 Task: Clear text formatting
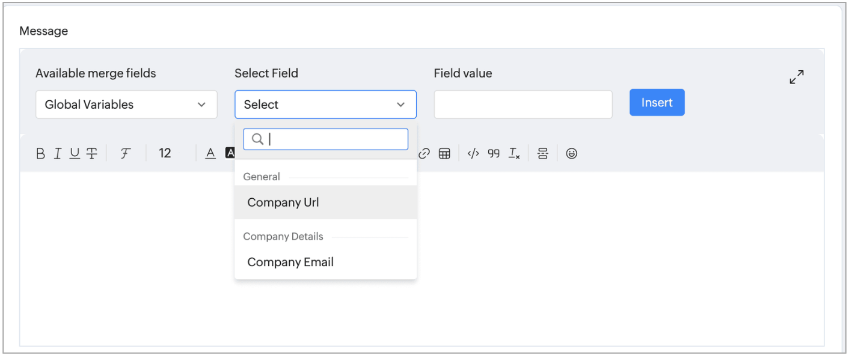(x=514, y=154)
